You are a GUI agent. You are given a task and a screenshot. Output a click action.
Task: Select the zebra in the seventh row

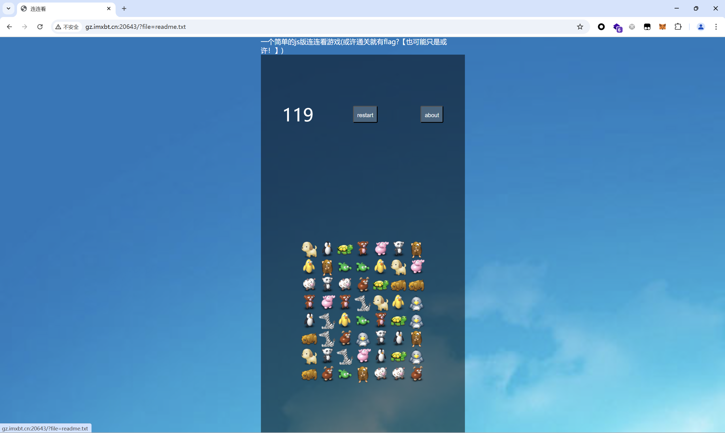[x=345, y=357]
